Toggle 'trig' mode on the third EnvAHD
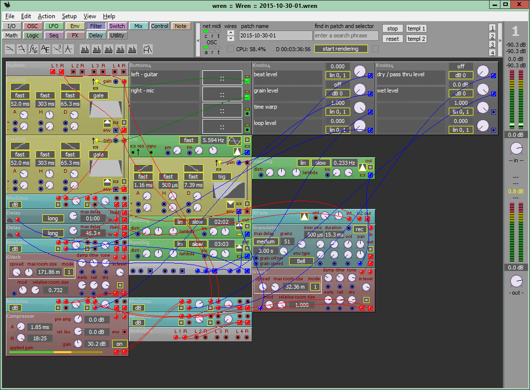The image size is (530, 390). [x=222, y=177]
